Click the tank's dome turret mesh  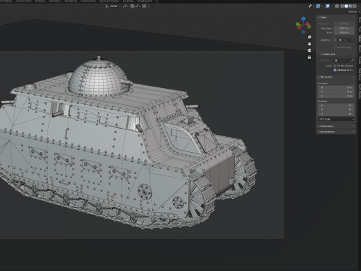tap(99, 78)
